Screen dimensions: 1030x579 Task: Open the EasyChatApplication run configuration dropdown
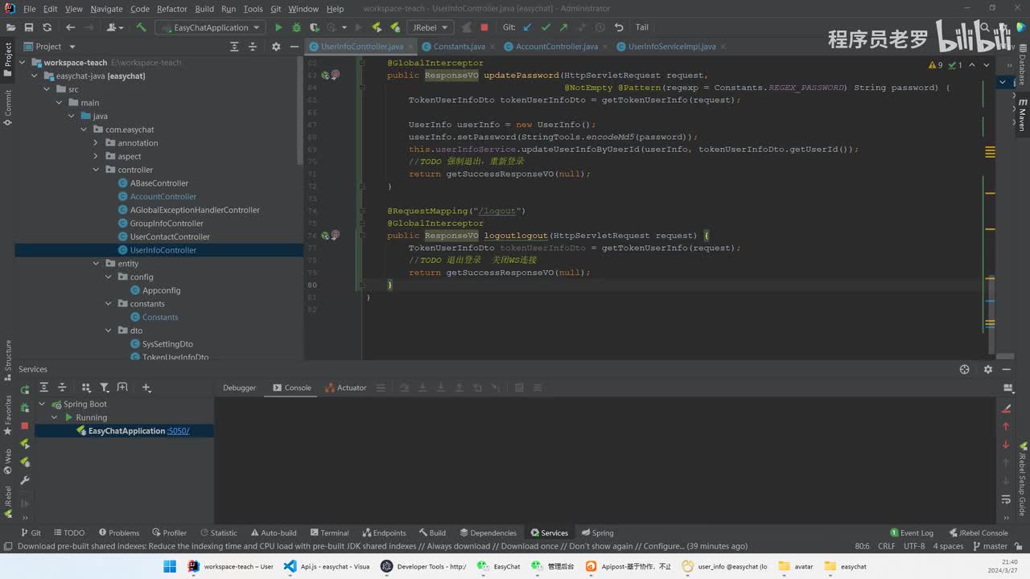coord(211,27)
